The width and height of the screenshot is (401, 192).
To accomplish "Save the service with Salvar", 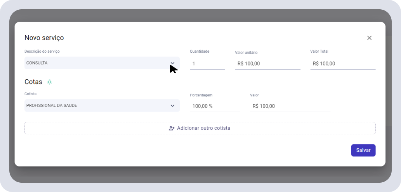I will click(x=363, y=151).
